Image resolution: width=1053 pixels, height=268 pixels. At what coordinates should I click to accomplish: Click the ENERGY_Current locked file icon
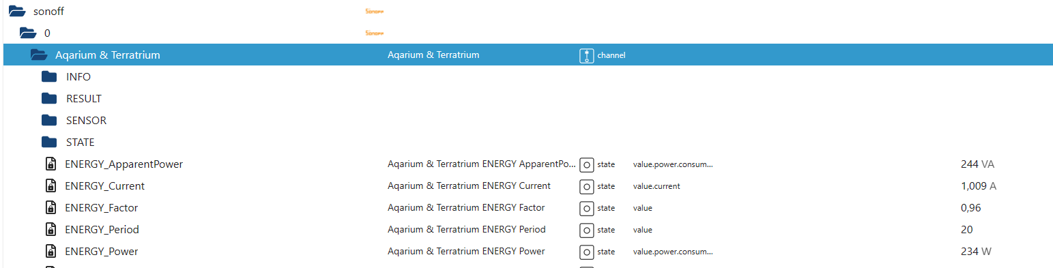tap(51, 185)
